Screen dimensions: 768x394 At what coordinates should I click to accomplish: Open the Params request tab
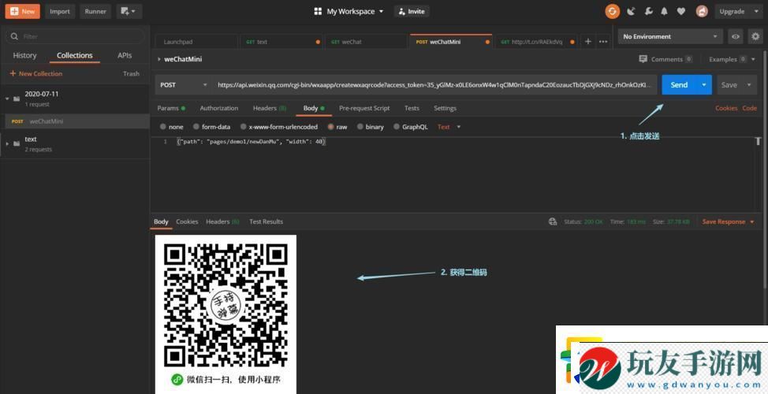coord(171,108)
